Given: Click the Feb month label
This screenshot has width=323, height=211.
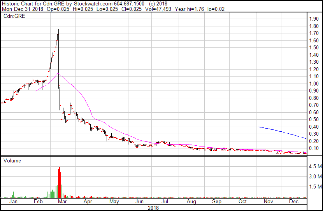Looking at the screenshot, I should click(x=38, y=201).
